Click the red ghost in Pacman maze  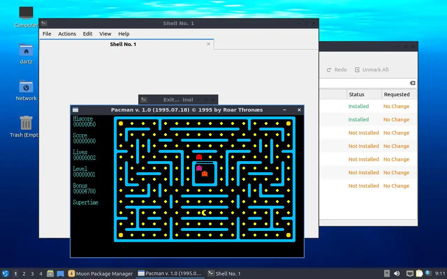199,157
